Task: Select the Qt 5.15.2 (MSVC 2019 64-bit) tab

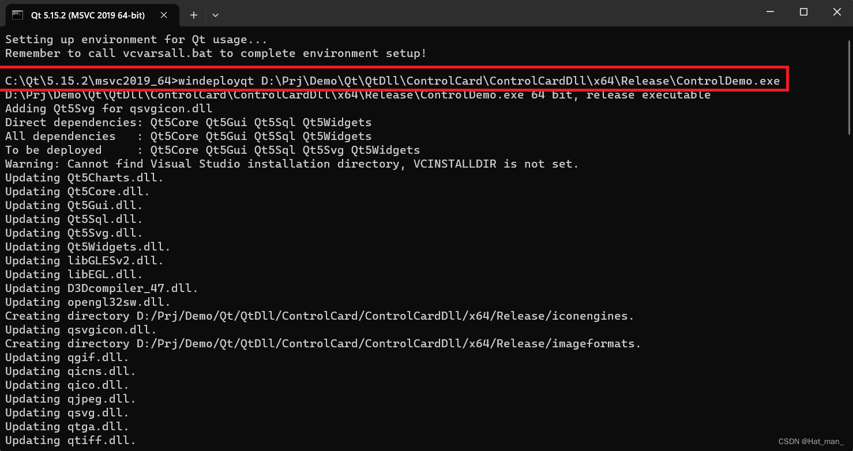Action: pyautogui.click(x=91, y=15)
